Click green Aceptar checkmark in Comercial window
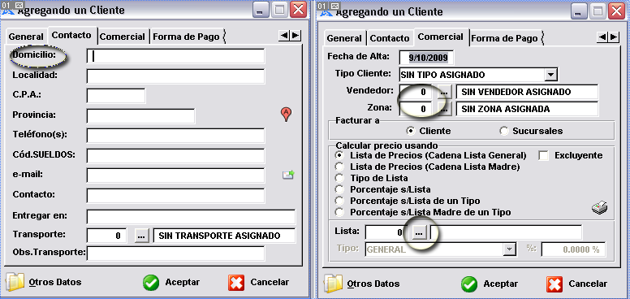This screenshot has height=299, width=630. tap(469, 284)
